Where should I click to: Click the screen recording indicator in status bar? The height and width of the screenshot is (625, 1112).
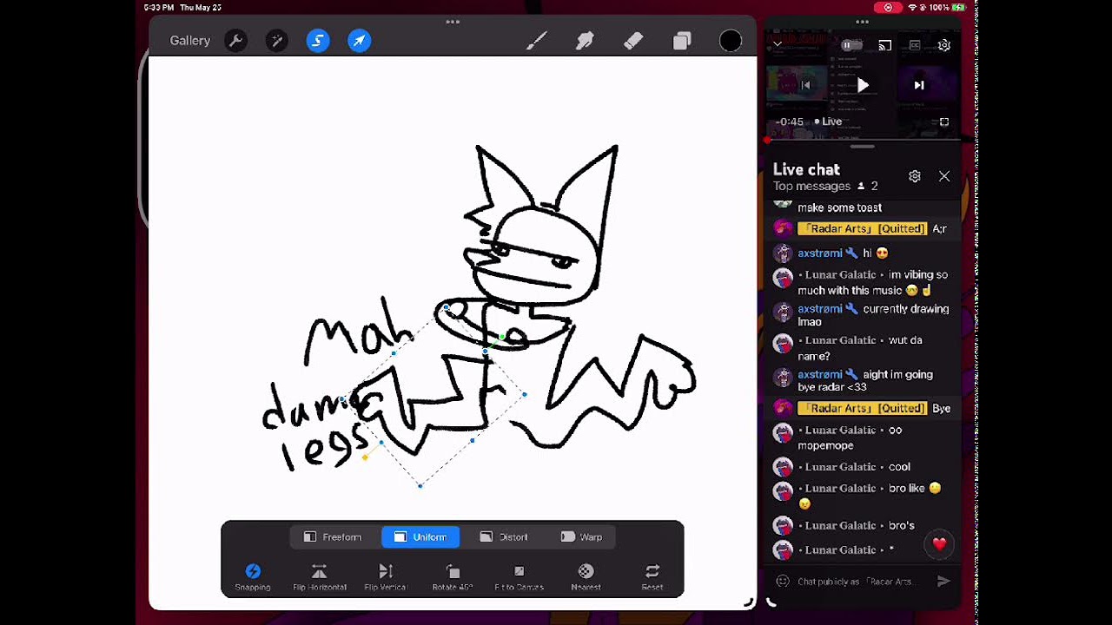tap(888, 7)
